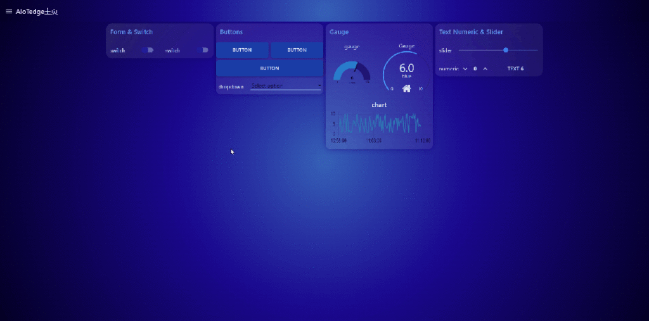The width and height of the screenshot is (649, 321).
Task: Decrease numeric value with down chevron
Action: pos(465,68)
